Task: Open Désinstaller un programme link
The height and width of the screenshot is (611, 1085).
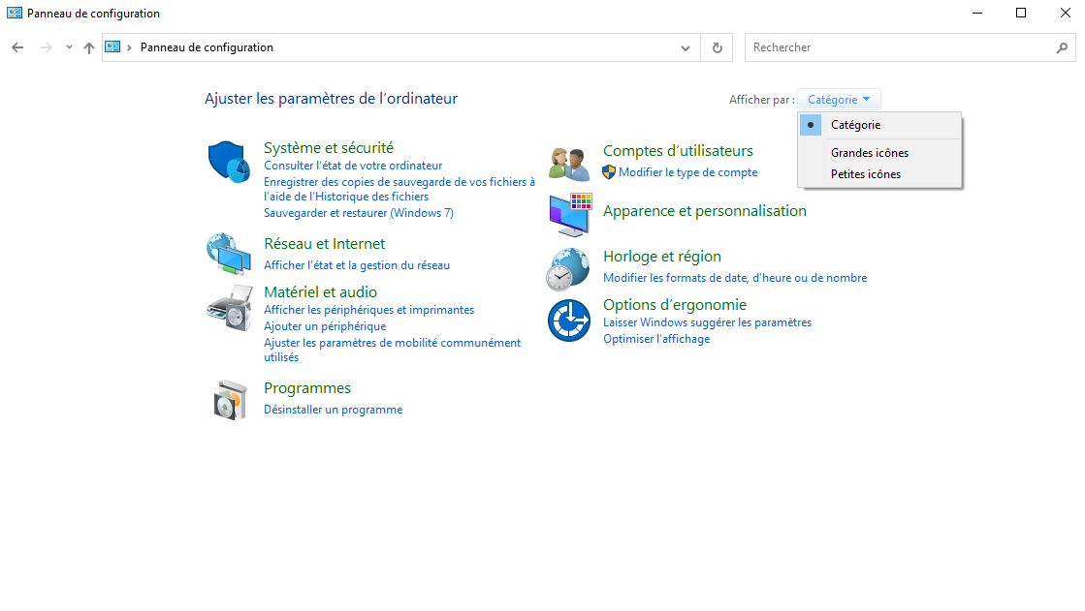Action: pyautogui.click(x=333, y=410)
